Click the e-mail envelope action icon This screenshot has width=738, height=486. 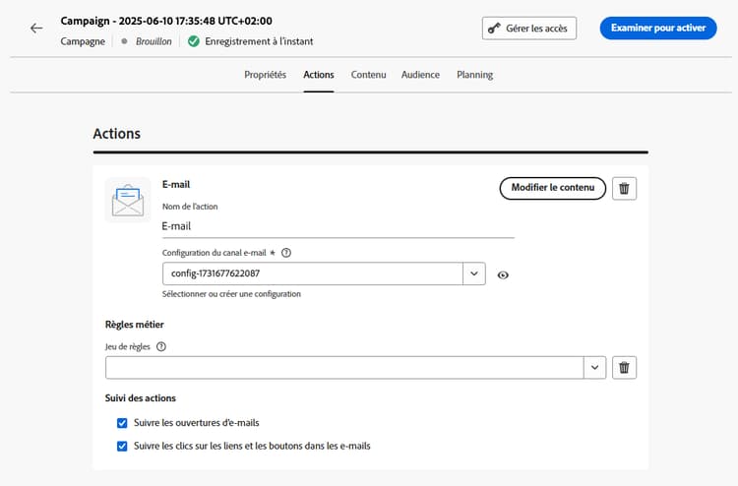point(128,200)
